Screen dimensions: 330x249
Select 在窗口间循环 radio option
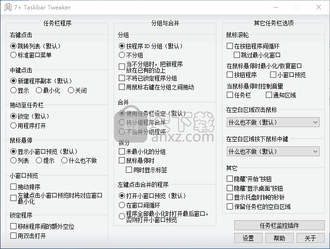pos(140,205)
